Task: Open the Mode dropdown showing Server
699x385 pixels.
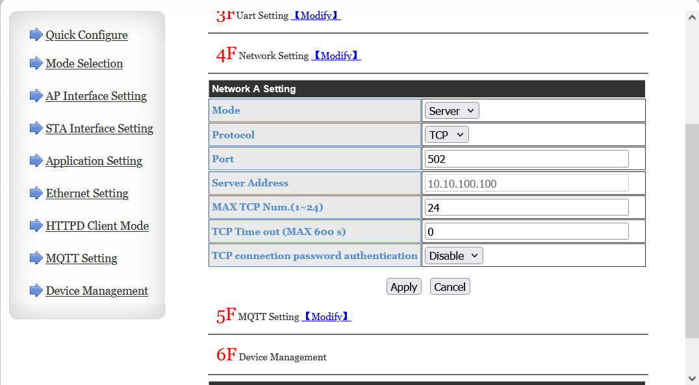Action: pos(452,111)
